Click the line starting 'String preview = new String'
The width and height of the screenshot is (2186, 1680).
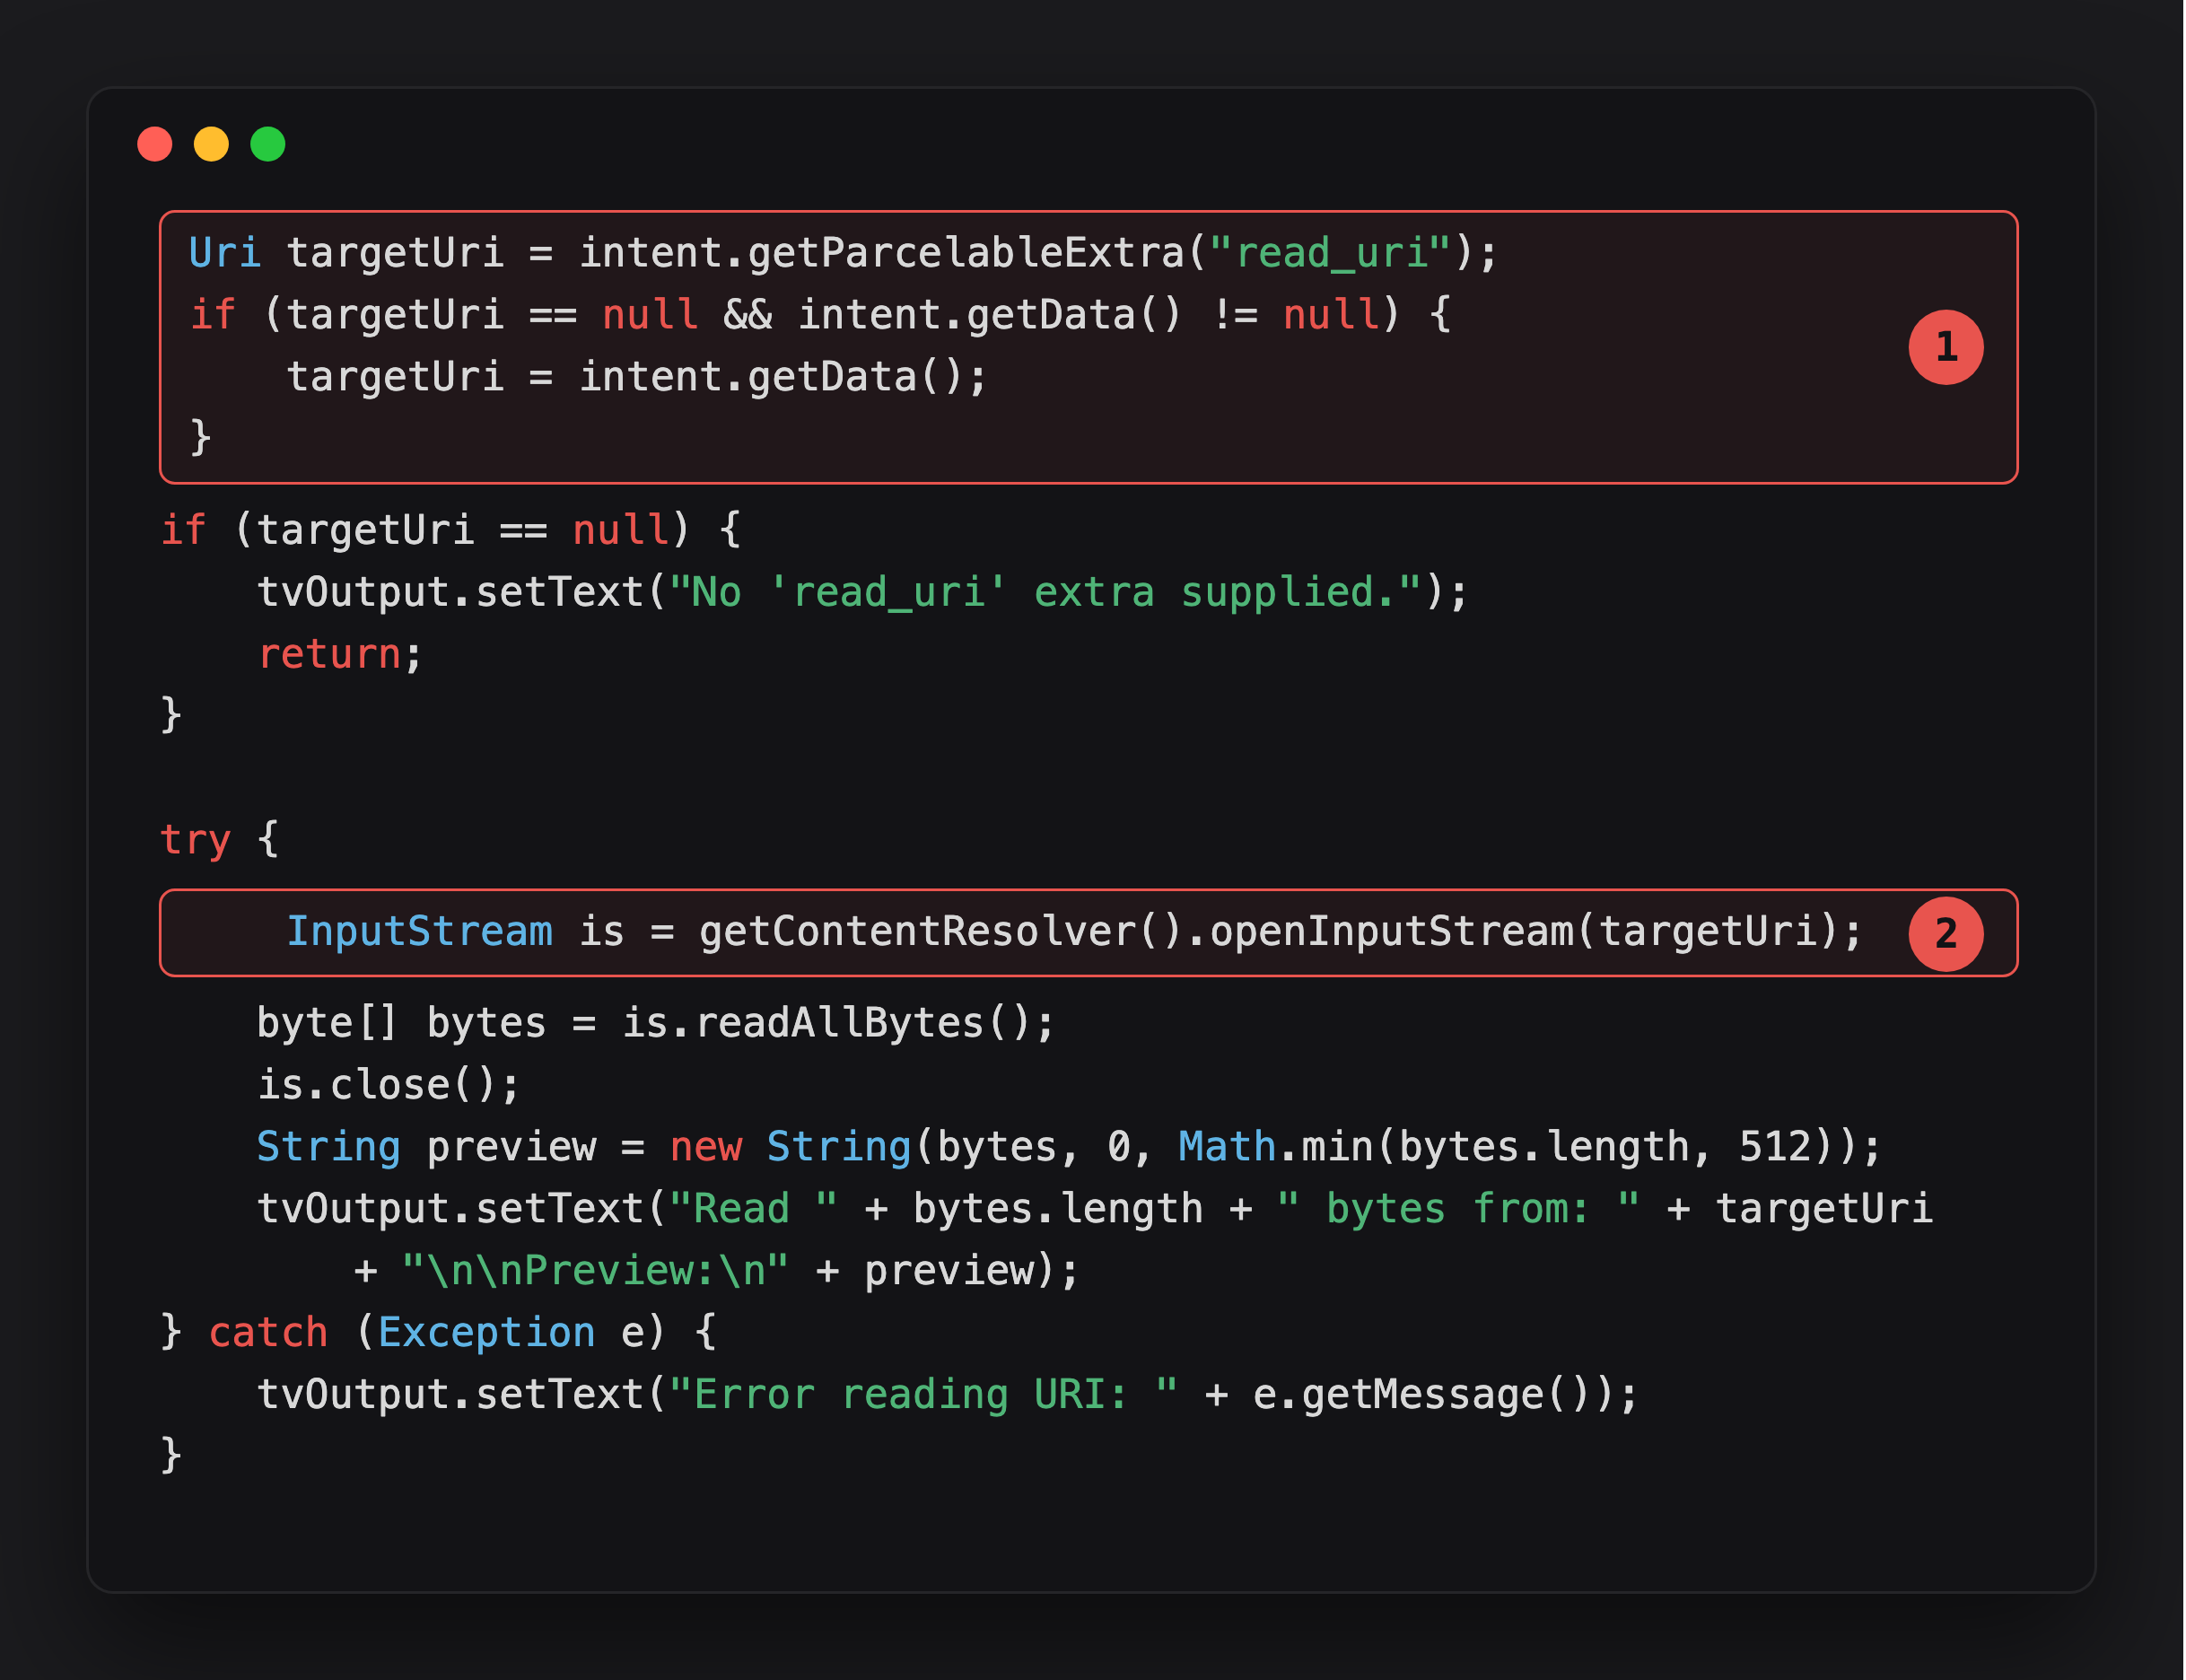[1069, 1147]
